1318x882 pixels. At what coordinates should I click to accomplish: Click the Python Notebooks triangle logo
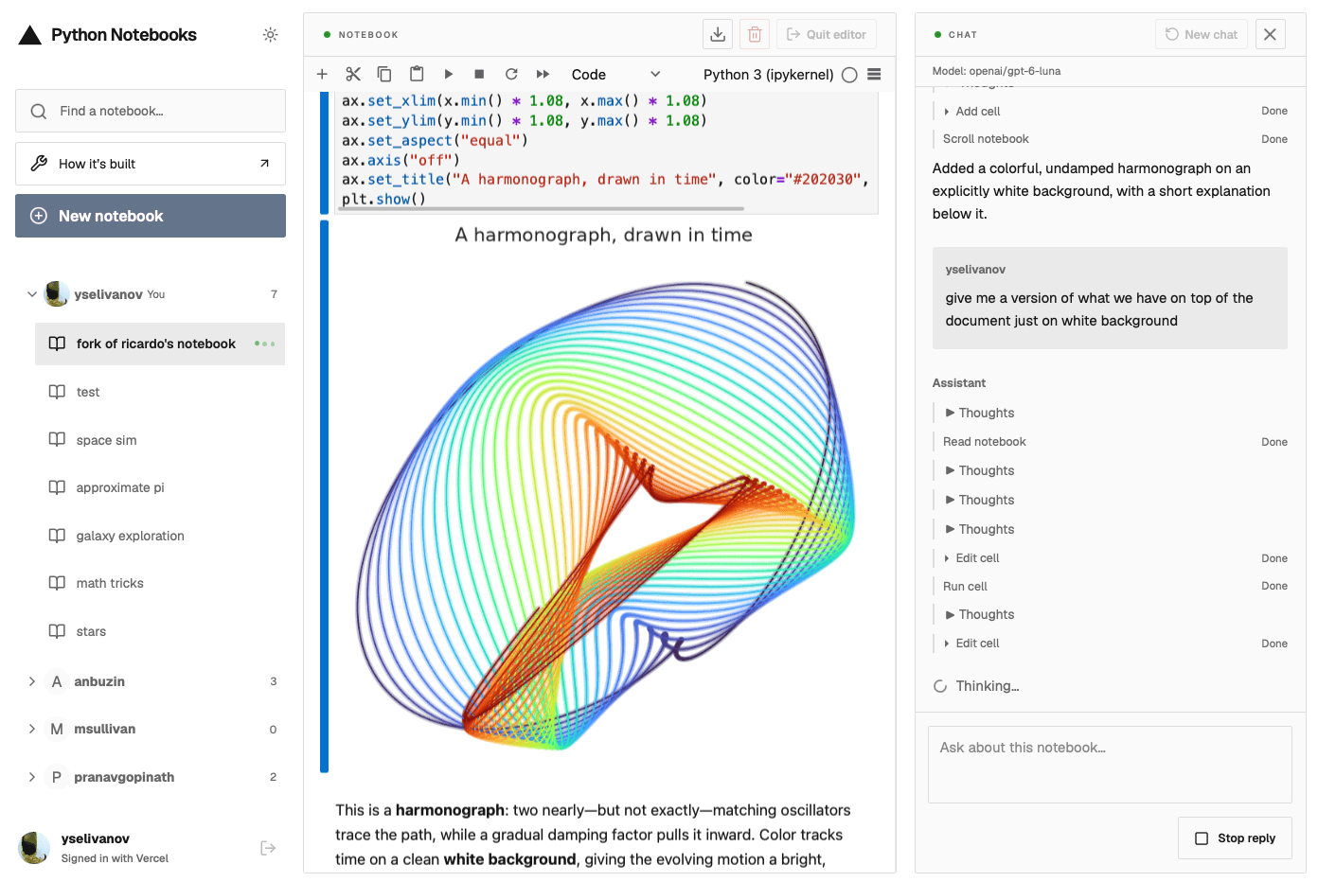click(30, 35)
